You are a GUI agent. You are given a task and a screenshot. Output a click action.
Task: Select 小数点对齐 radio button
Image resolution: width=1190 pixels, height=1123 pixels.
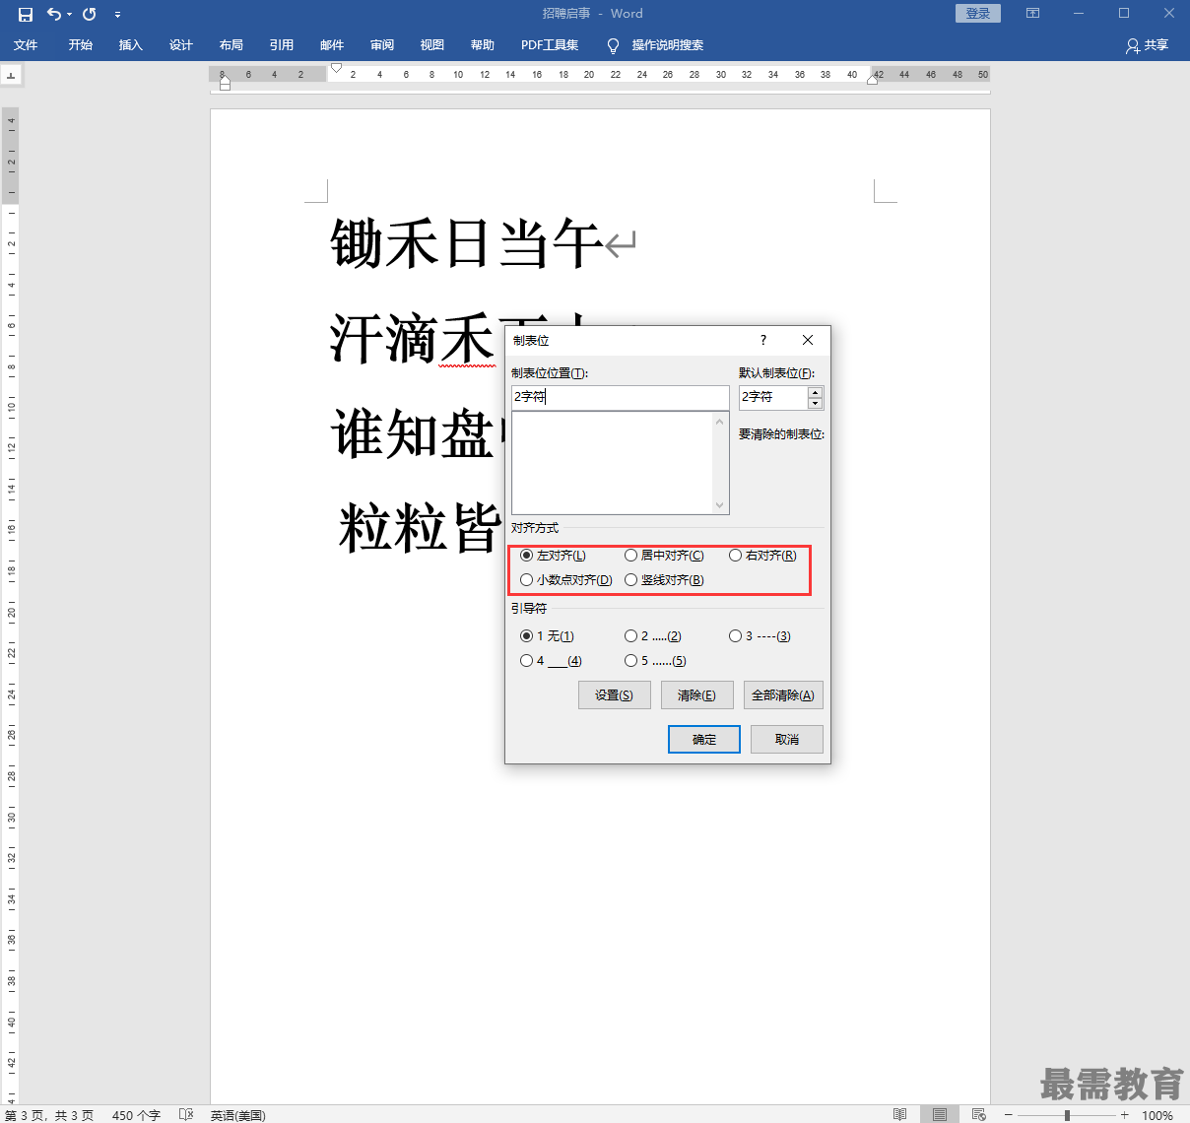[526, 580]
